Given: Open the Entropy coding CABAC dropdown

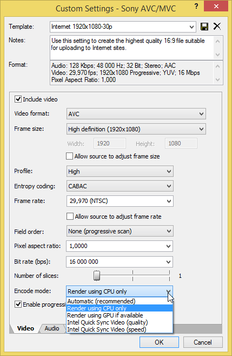Looking at the screenshot, I should (x=120, y=186).
